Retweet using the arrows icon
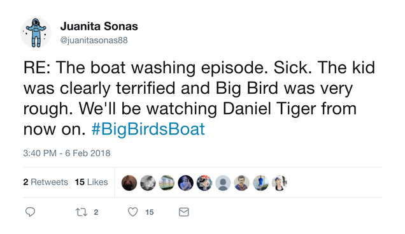Viewport: 405px width, 234px height. (x=82, y=212)
